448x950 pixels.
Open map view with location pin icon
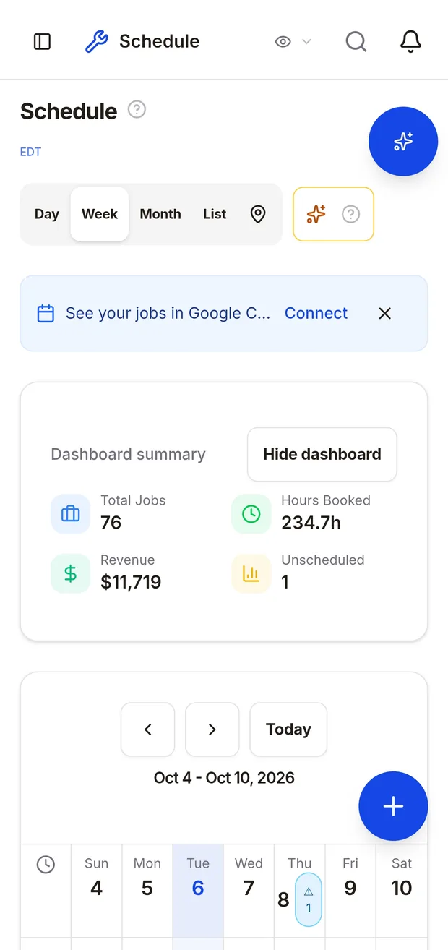point(258,214)
